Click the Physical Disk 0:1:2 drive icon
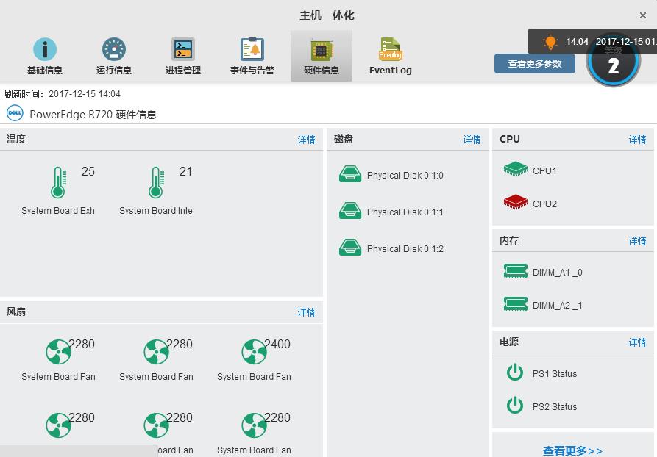 pyautogui.click(x=349, y=248)
